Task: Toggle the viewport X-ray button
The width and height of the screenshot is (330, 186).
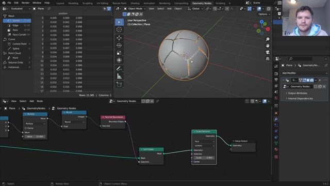Action: coord(269,9)
